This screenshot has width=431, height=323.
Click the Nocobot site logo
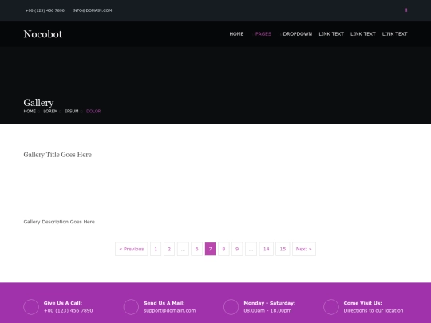43,34
